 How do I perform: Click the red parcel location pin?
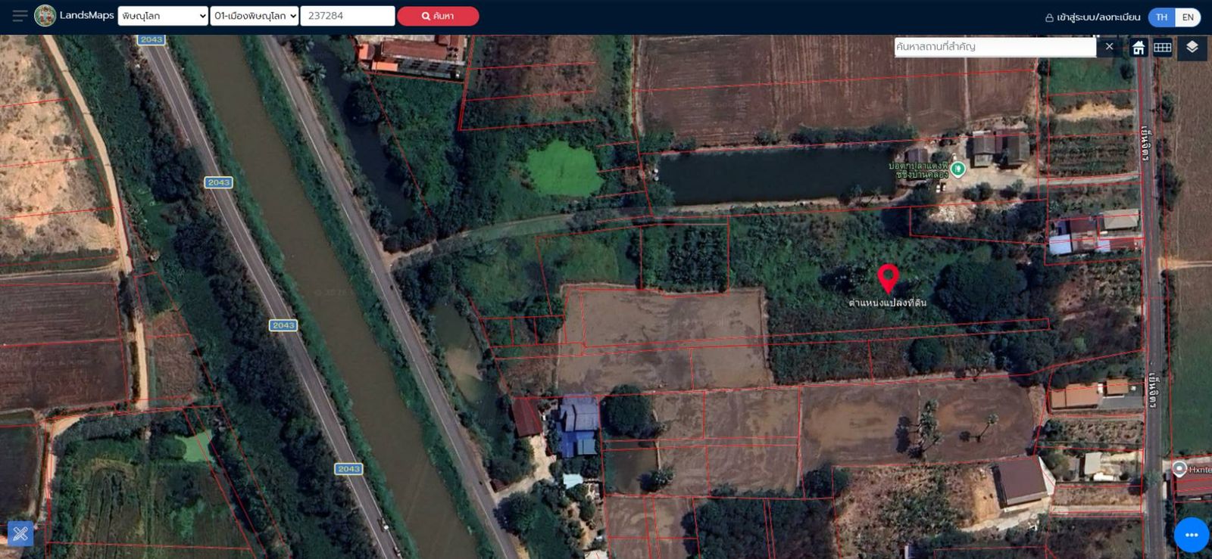[x=888, y=278]
